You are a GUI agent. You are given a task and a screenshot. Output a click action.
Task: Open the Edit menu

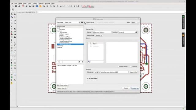tap(16, 3)
